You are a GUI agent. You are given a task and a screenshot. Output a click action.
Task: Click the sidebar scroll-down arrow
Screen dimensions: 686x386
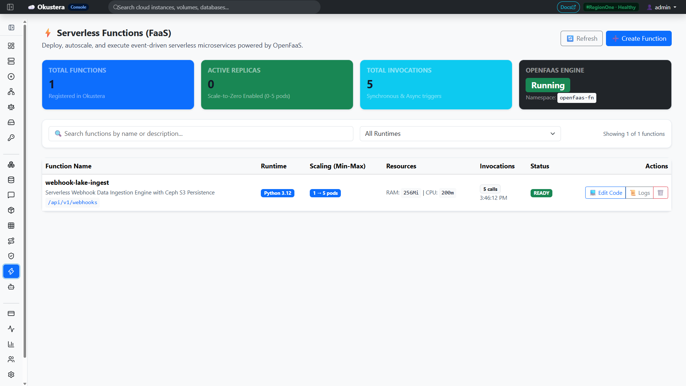[25, 383]
